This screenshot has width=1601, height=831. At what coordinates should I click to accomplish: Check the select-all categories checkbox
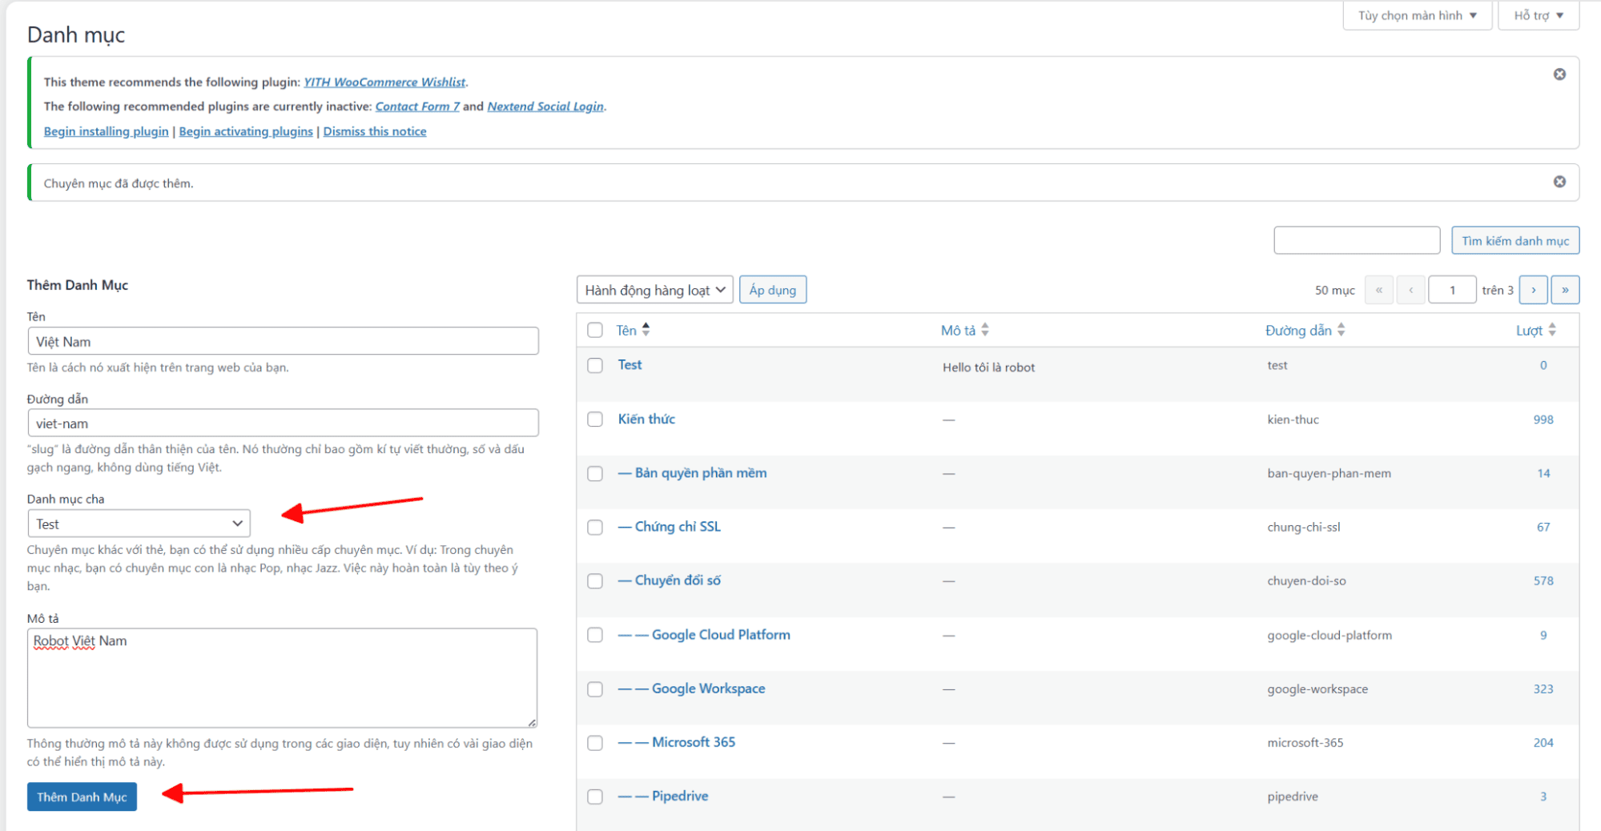pos(595,330)
